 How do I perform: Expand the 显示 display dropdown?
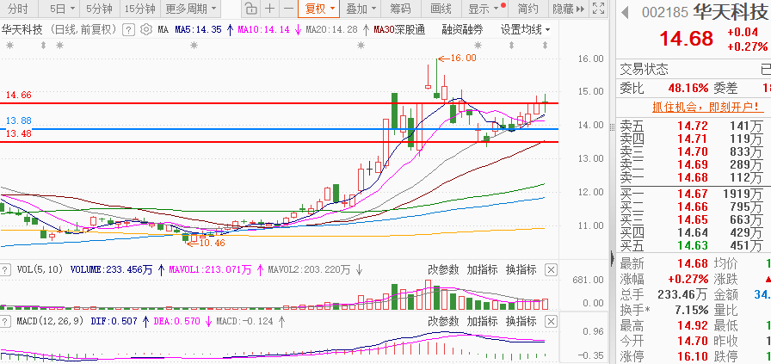pyautogui.click(x=484, y=9)
